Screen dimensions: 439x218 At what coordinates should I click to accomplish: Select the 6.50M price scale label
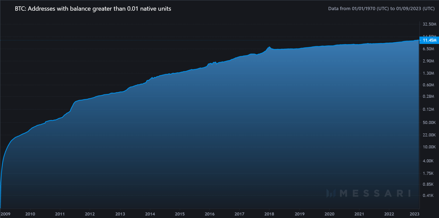point(428,49)
